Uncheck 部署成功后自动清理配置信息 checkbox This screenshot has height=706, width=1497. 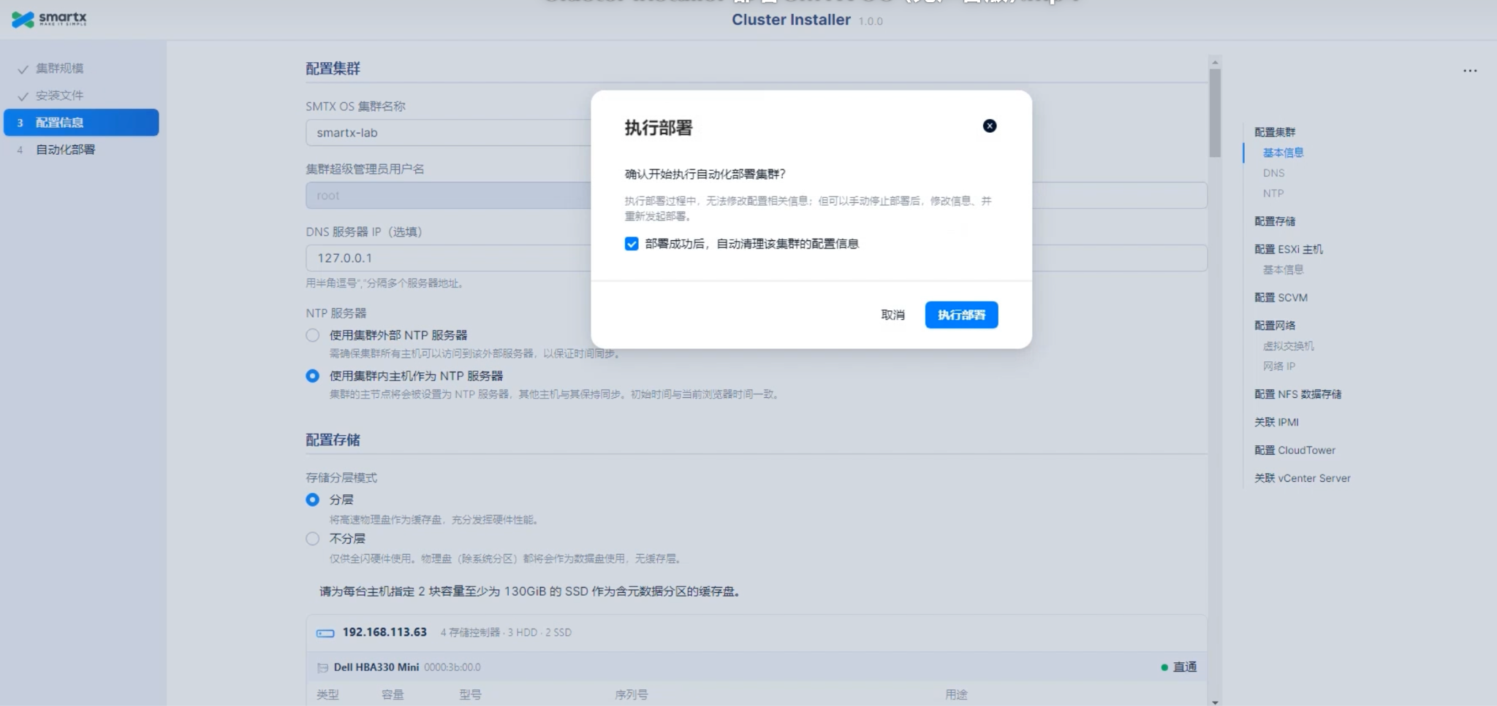(x=632, y=244)
